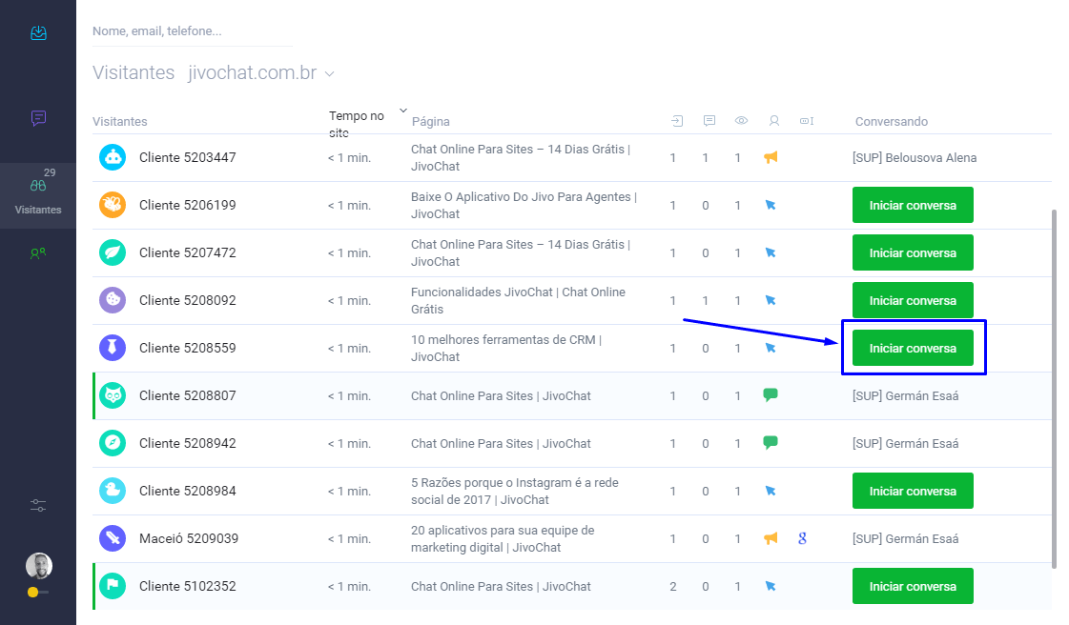Screen dimensions: 1069x625
Task: Click avatar of Maceió 5209039
Action: pos(113,538)
